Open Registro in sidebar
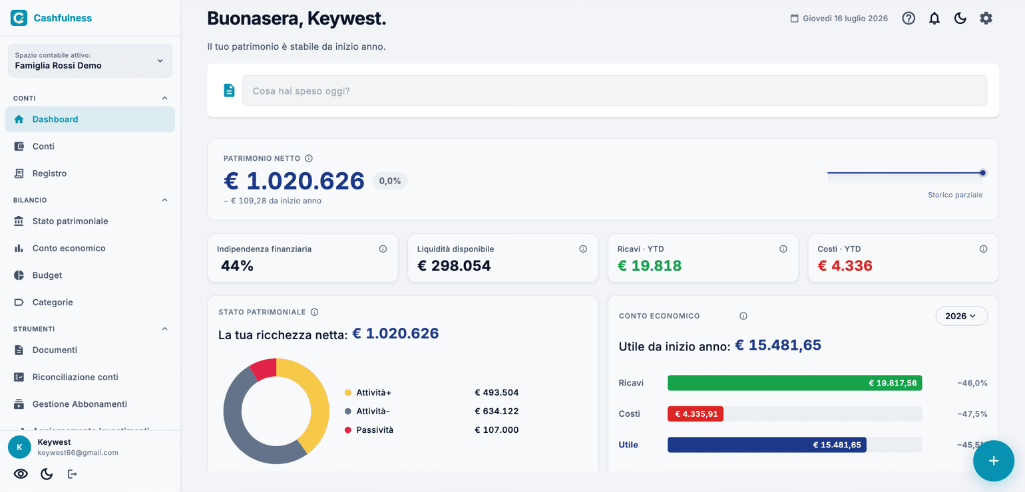 click(x=90, y=174)
